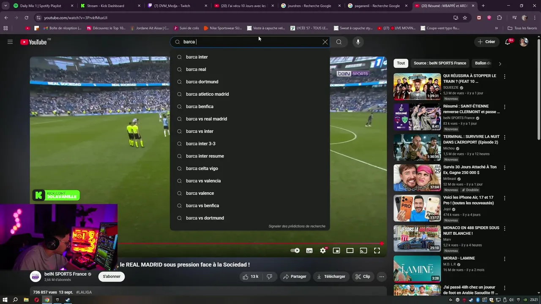The height and width of the screenshot is (304, 541).
Task: Like the video with thumbs up
Action: tap(250, 277)
